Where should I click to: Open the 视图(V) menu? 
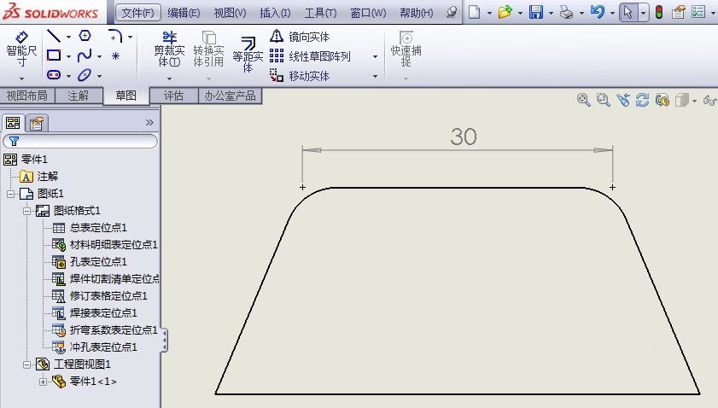230,13
